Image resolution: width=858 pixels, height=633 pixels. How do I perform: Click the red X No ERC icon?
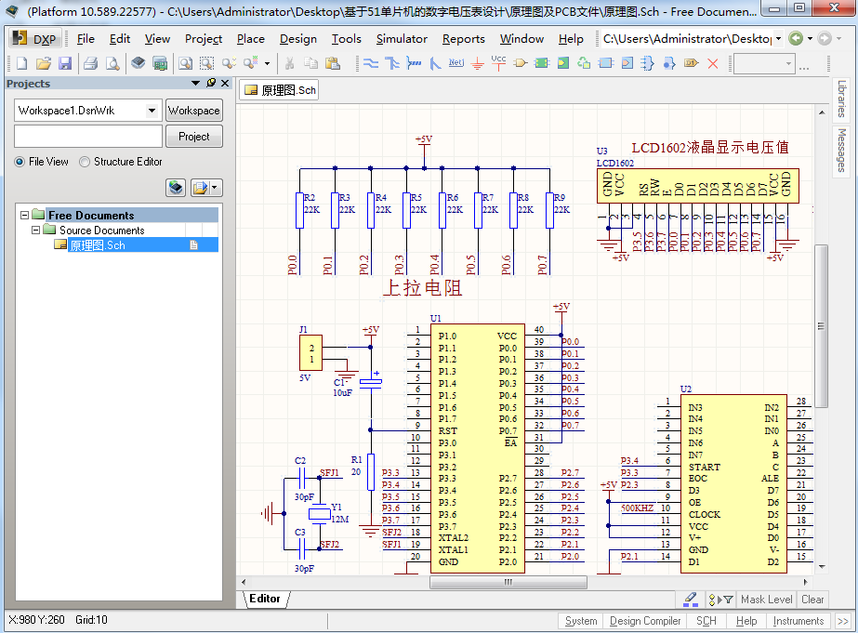[x=713, y=63]
